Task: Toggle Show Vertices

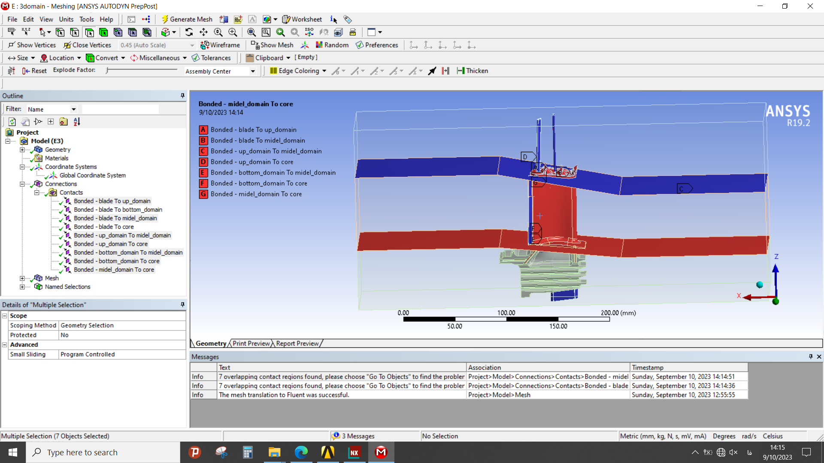Action: [x=32, y=45]
